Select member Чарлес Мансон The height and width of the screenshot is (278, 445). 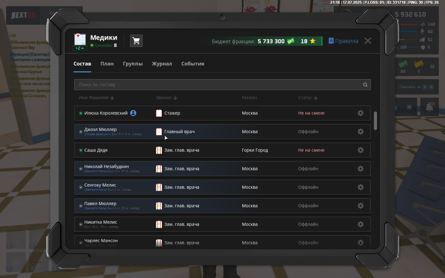point(101,241)
